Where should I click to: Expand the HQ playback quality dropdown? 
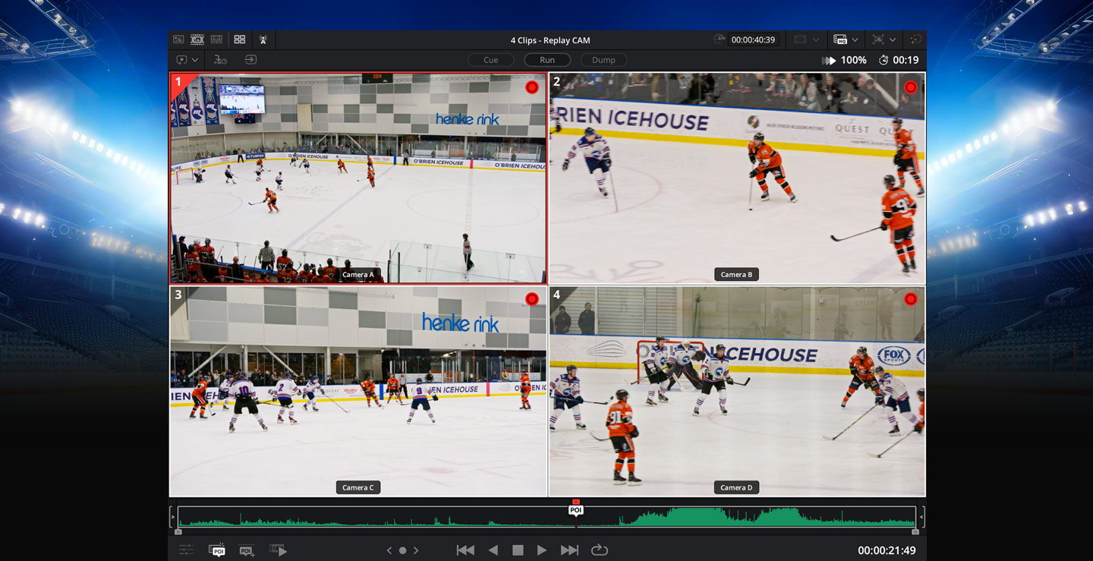855,39
